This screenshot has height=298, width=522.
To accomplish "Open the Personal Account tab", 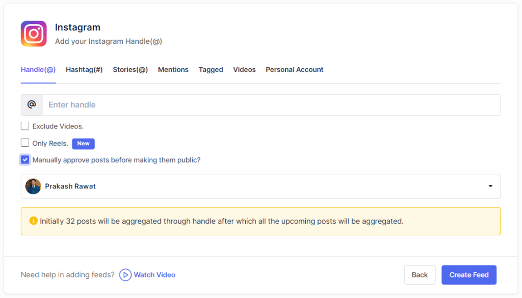I will point(295,70).
